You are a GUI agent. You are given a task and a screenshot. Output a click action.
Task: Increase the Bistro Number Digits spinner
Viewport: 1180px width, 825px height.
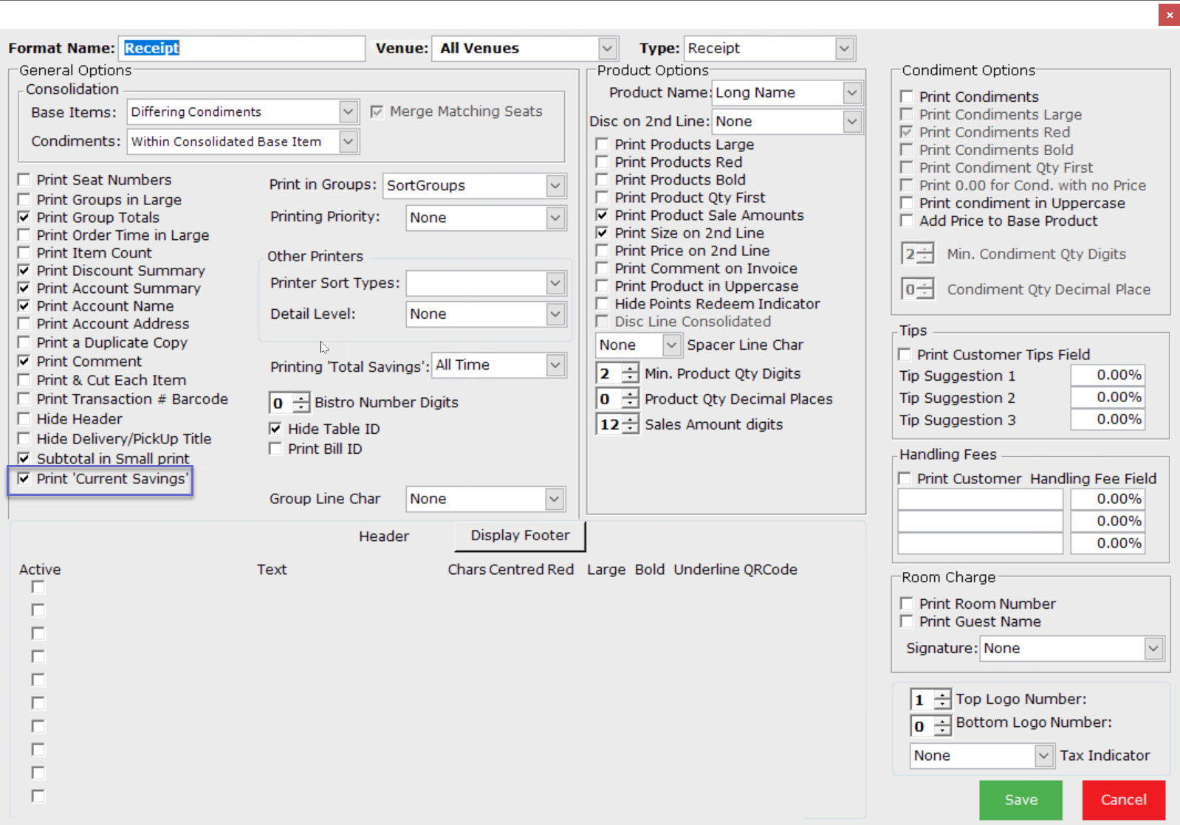click(301, 398)
